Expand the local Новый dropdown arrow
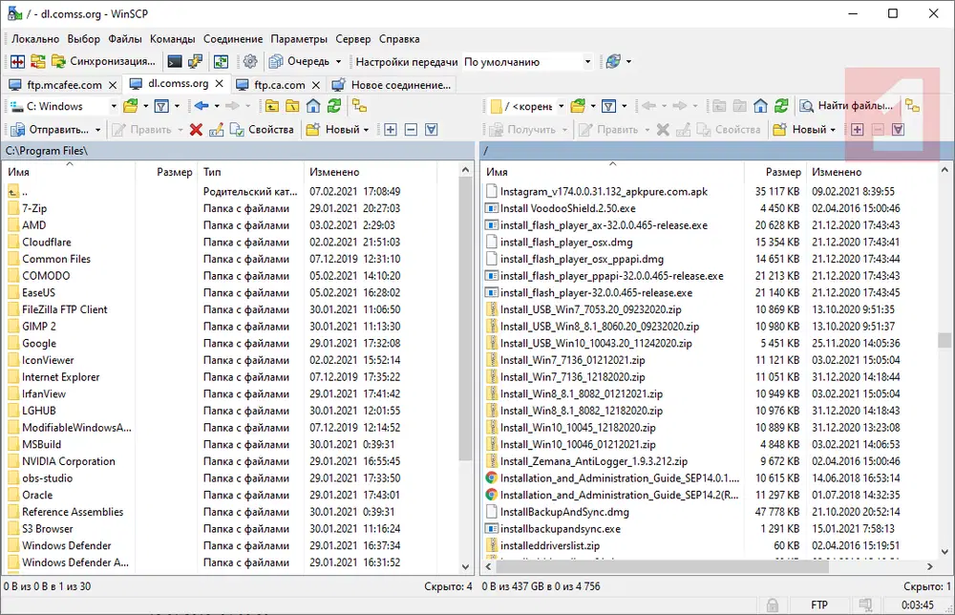This screenshot has width=955, height=615. tap(366, 129)
